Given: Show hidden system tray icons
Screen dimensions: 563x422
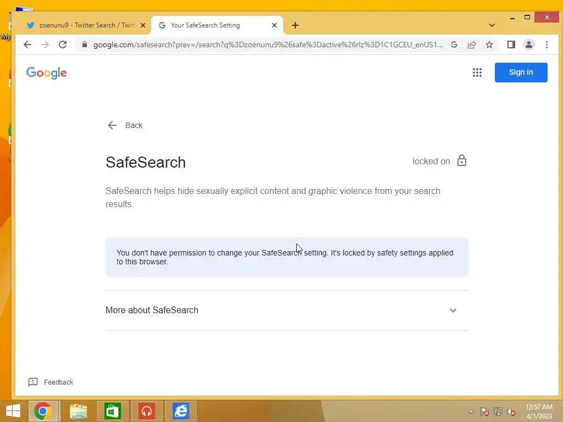Looking at the screenshot, I should [x=471, y=412].
